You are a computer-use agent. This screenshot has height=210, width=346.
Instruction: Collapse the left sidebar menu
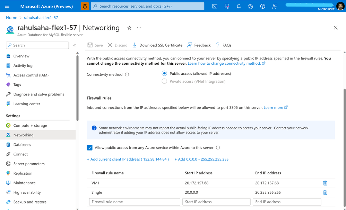[75, 45]
